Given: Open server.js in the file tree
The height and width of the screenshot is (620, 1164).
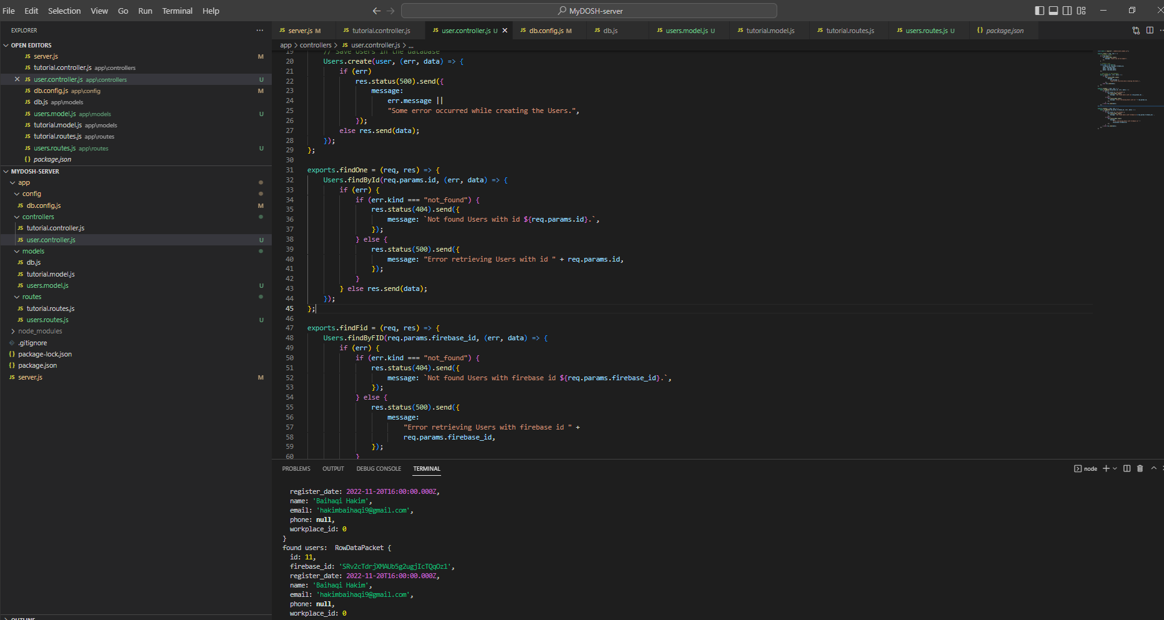Looking at the screenshot, I should 30,378.
